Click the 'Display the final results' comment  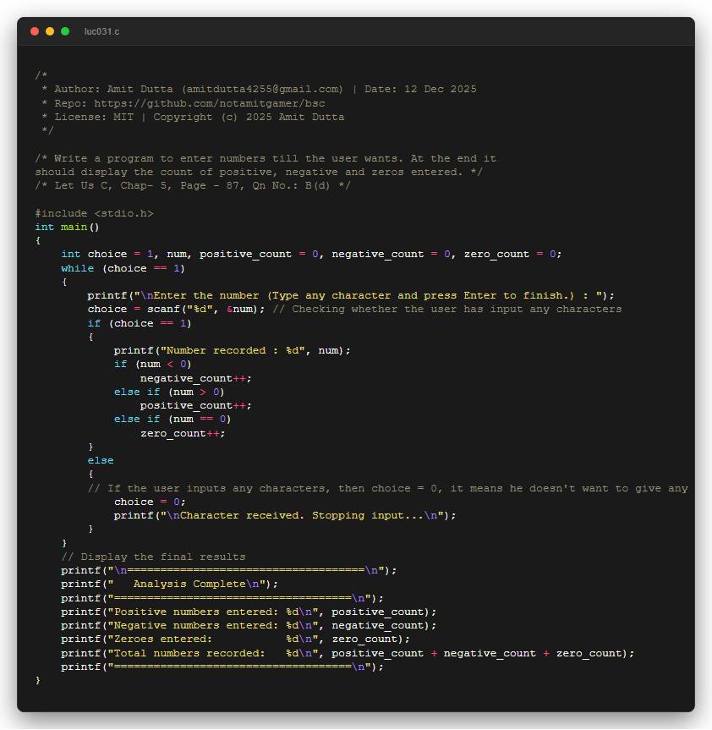click(153, 557)
